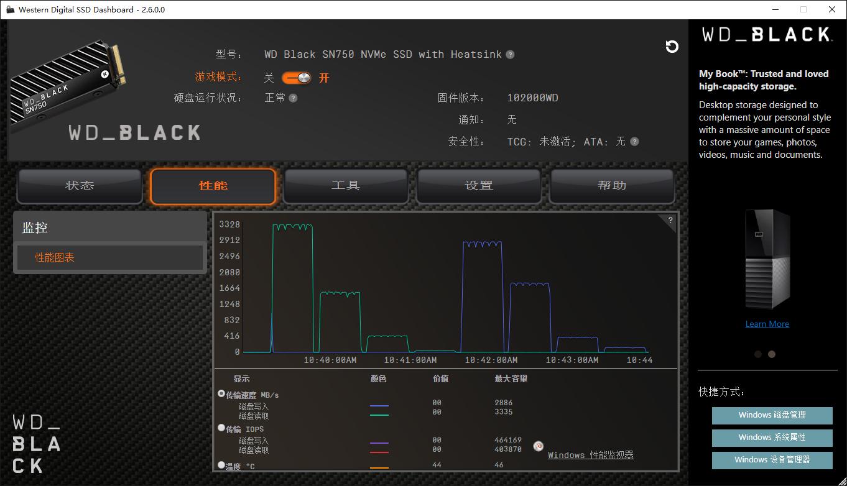Click the WD_BLACK logo in the ad panel

tap(766, 34)
